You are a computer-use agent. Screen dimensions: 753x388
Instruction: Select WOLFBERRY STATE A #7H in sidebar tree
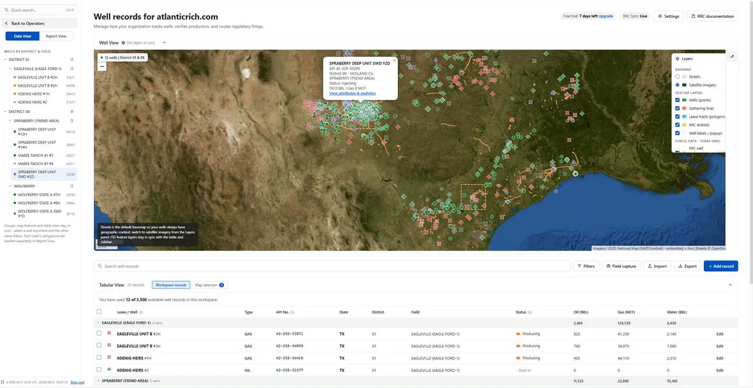[x=43, y=195]
